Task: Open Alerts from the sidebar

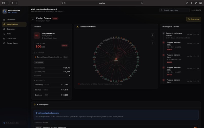Action: pos(14,34)
